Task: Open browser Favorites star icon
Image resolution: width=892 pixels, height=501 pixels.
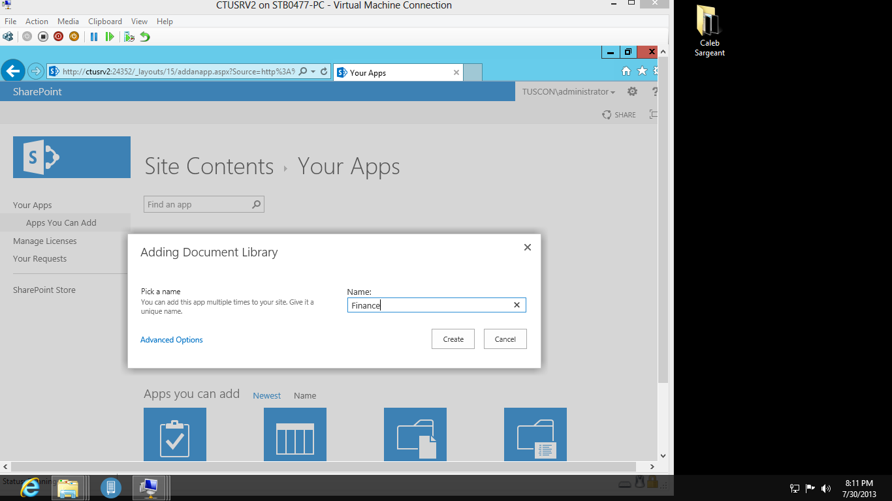Action: 642,71
